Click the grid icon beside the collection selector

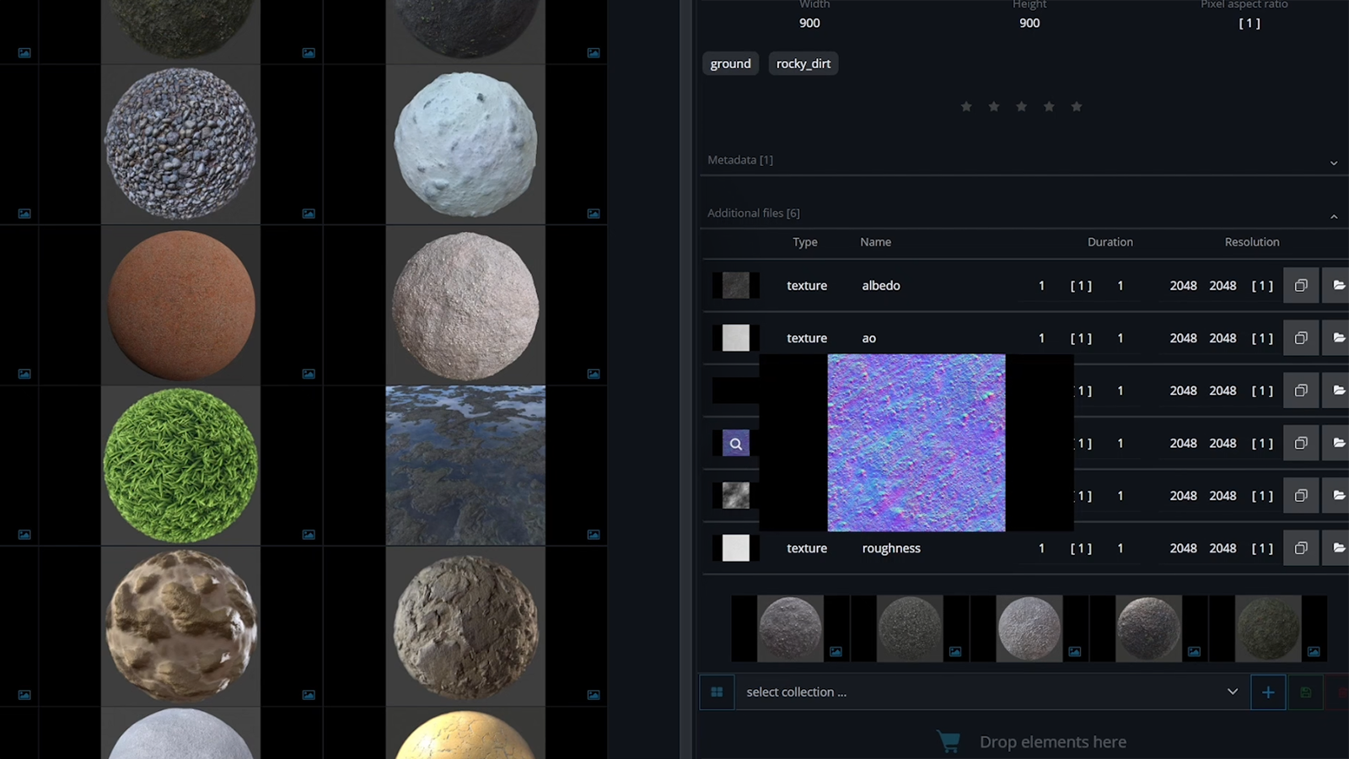[x=717, y=692]
